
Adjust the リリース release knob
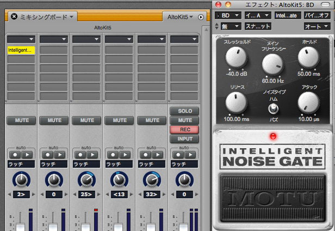(x=236, y=103)
